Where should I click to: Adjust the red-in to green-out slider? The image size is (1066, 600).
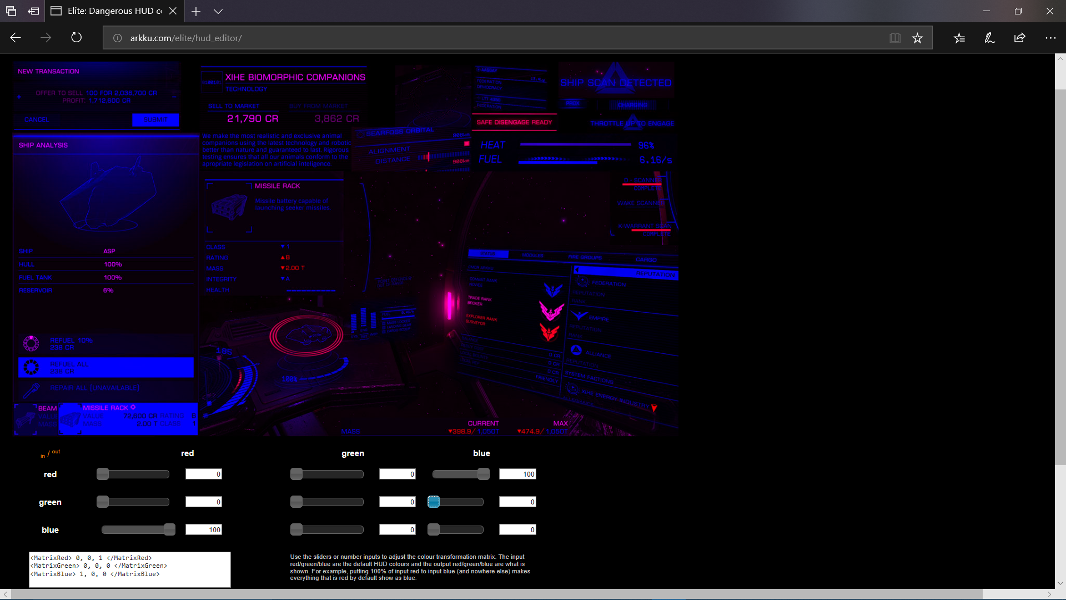click(327, 474)
